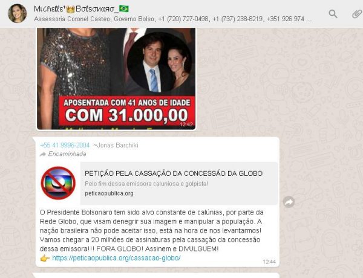View the group participants list subtitle
Image resolution: width=363 pixels, height=278 pixels.
172,19
